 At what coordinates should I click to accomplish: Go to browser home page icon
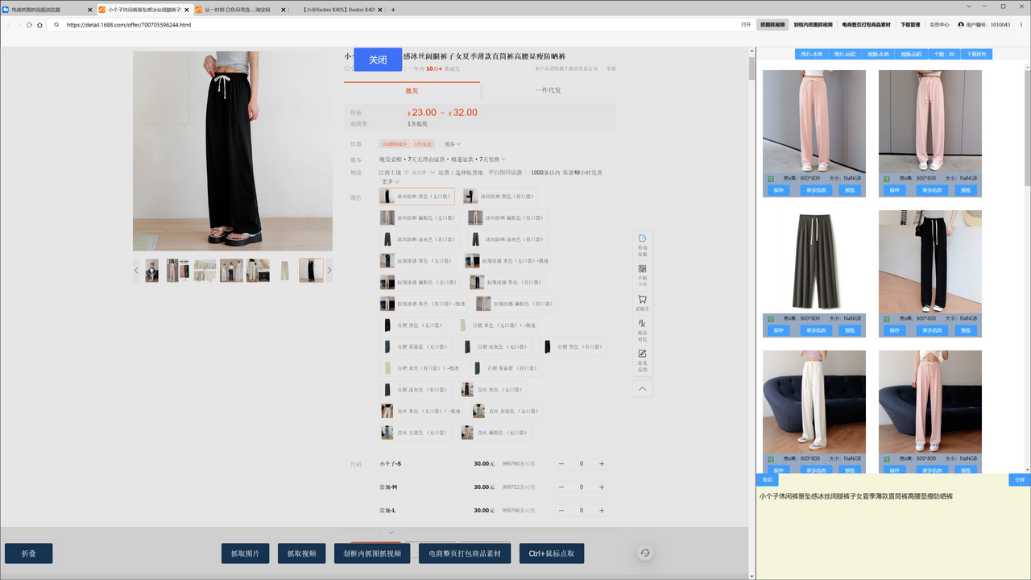(39, 25)
